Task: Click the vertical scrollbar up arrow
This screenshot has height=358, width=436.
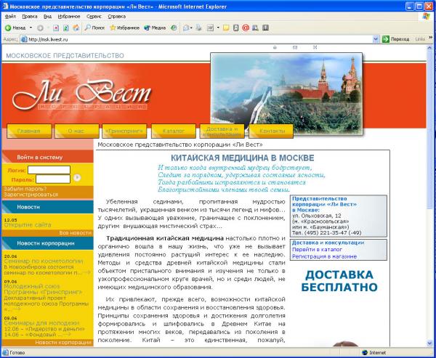Action: click(x=429, y=47)
